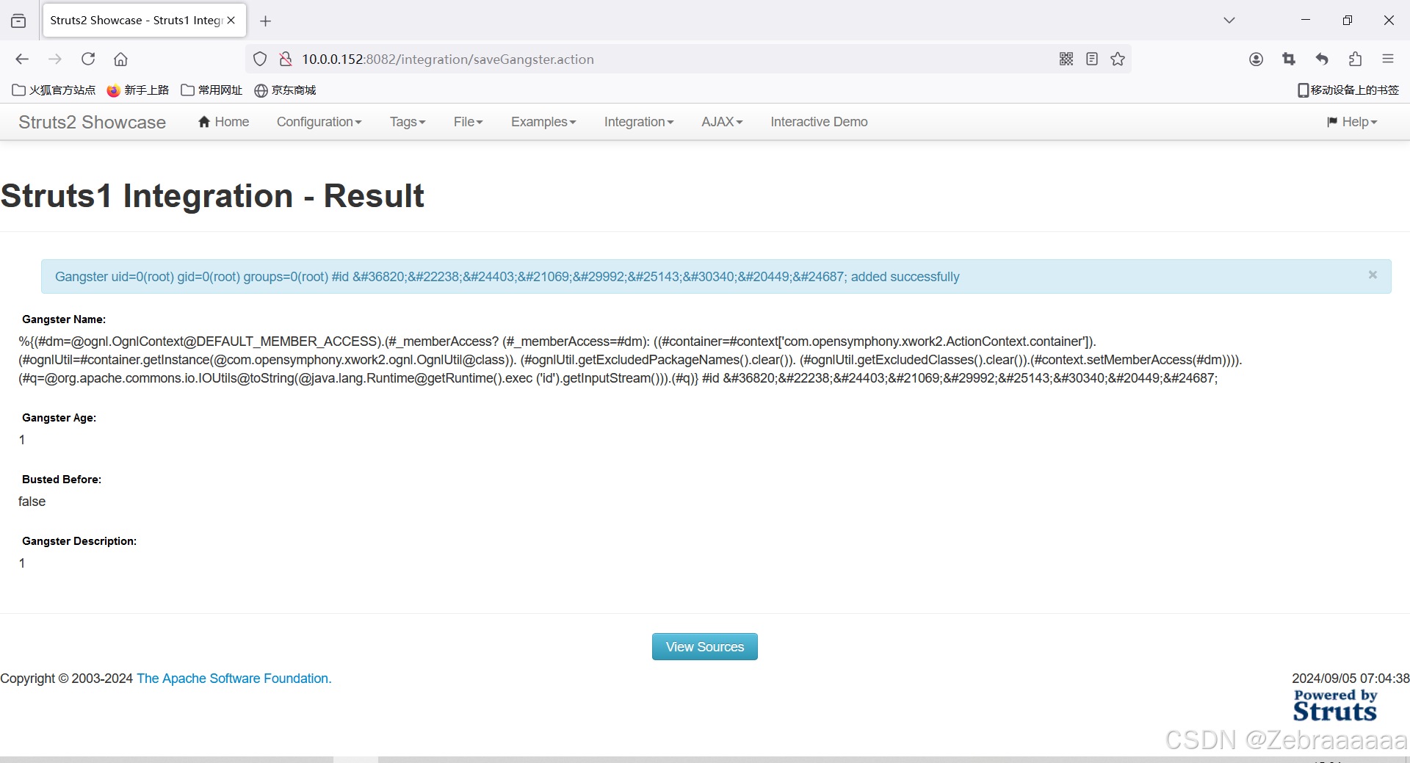This screenshot has width=1410, height=763.
Task: Open the extensions puzzle icon
Action: pos(1355,59)
